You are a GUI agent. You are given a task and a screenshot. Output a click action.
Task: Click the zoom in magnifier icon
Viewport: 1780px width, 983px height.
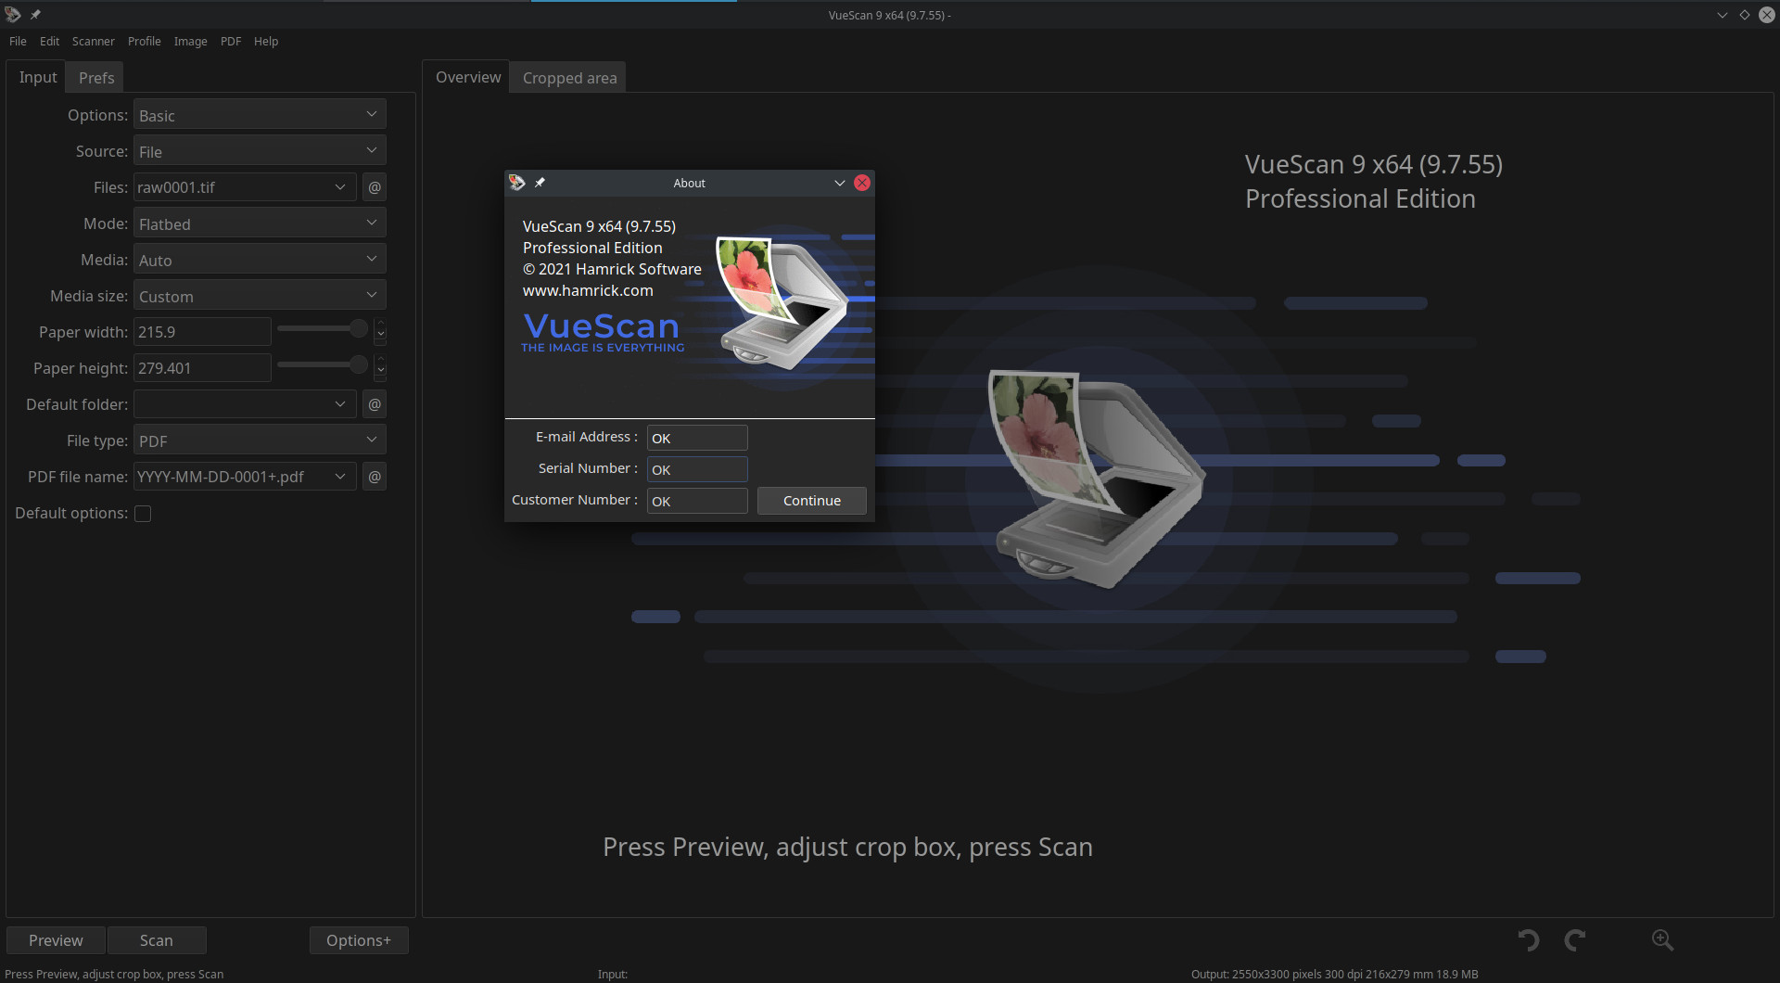1662,940
